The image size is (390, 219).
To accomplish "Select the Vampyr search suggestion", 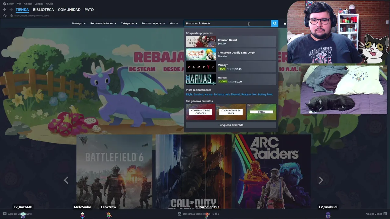I will (231, 67).
